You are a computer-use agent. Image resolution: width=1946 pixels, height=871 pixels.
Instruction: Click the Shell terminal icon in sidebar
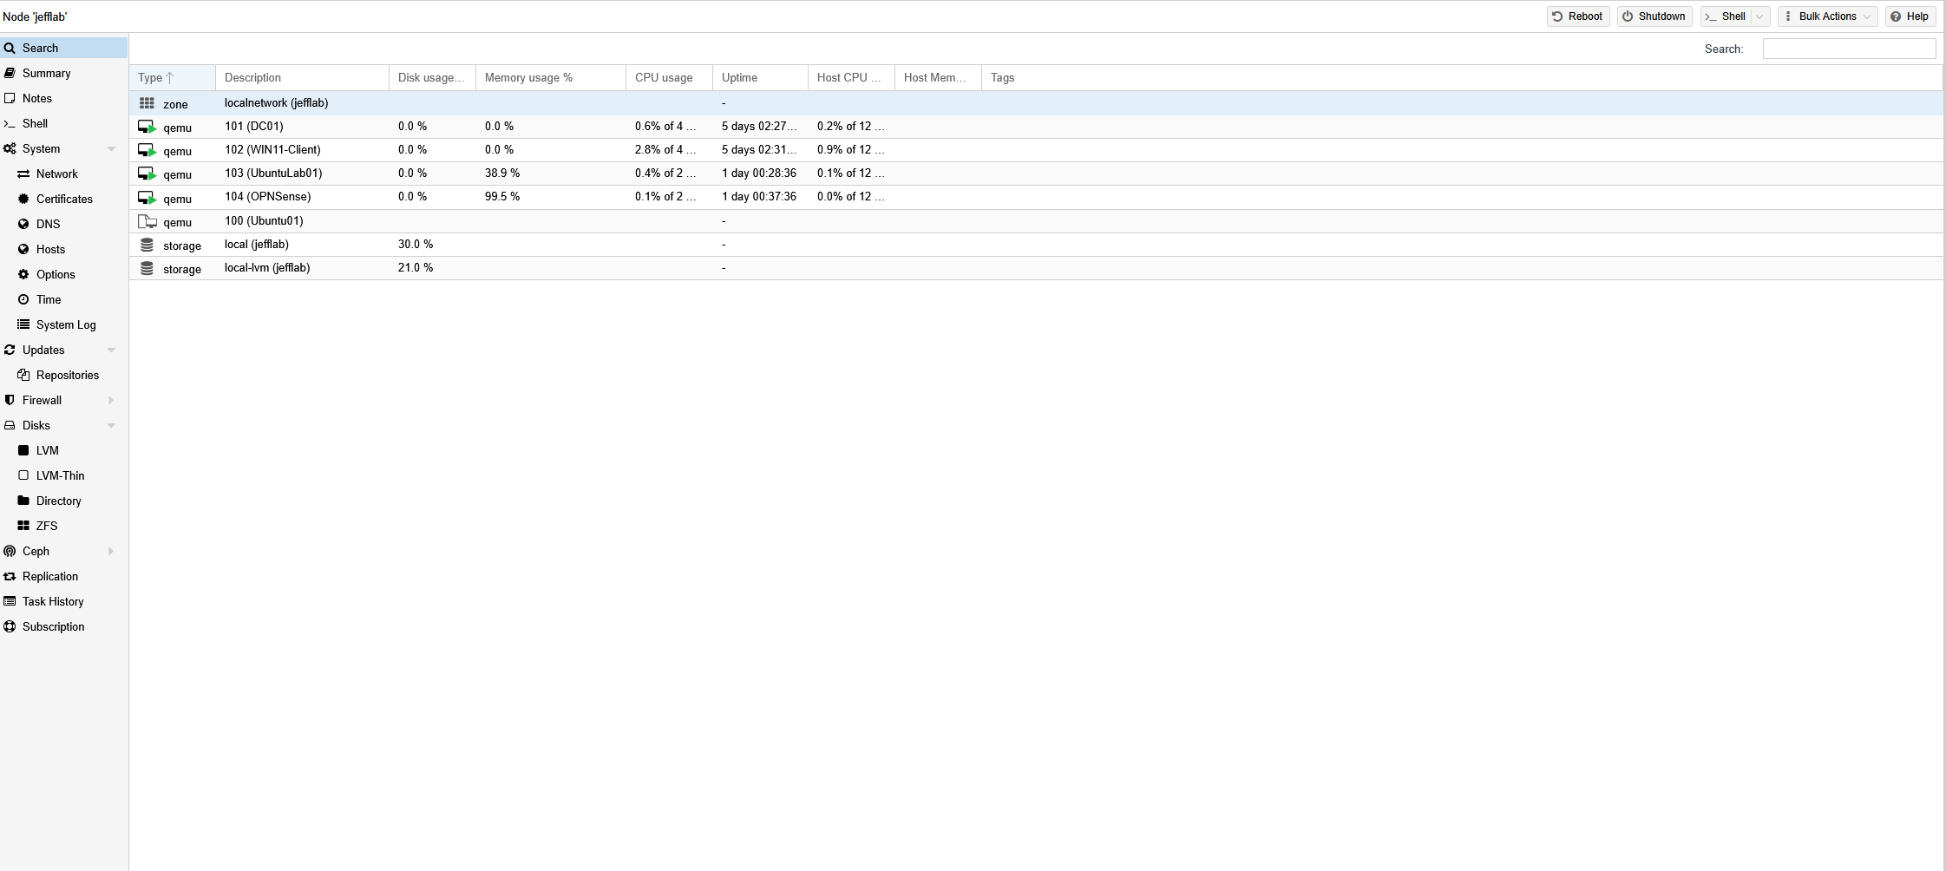pyautogui.click(x=10, y=124)
